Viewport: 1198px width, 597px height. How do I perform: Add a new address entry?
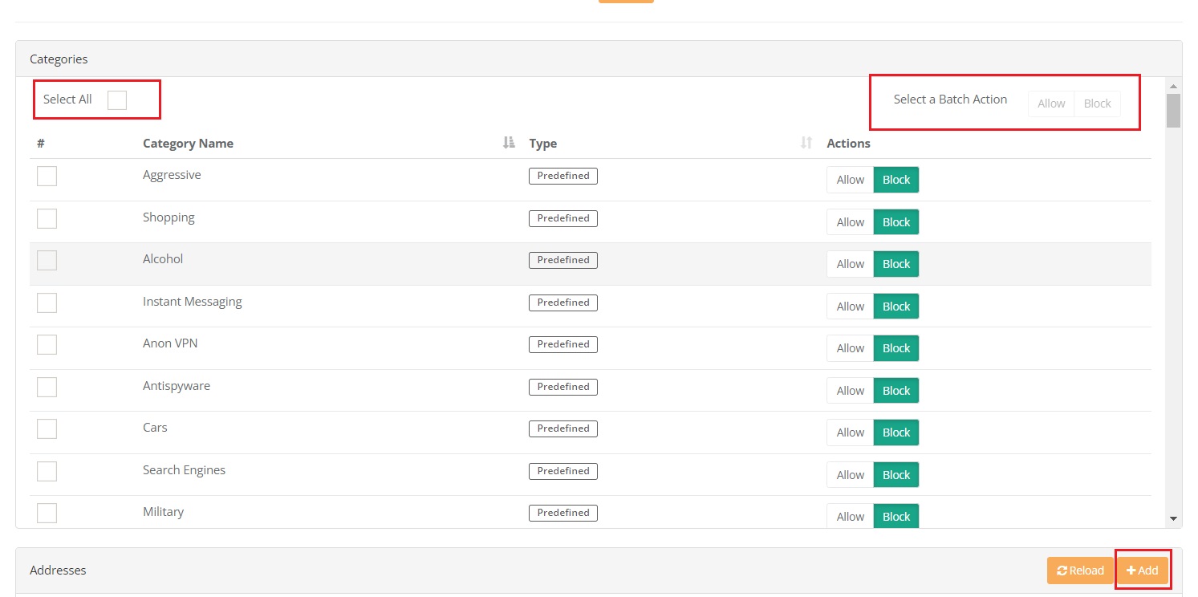pos(1142,571)
